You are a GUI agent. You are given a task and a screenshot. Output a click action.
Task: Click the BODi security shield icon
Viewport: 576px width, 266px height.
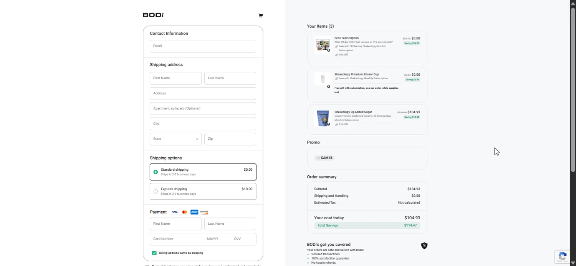(x=424, y=246)
